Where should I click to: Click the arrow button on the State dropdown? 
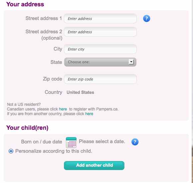[131, 62]
